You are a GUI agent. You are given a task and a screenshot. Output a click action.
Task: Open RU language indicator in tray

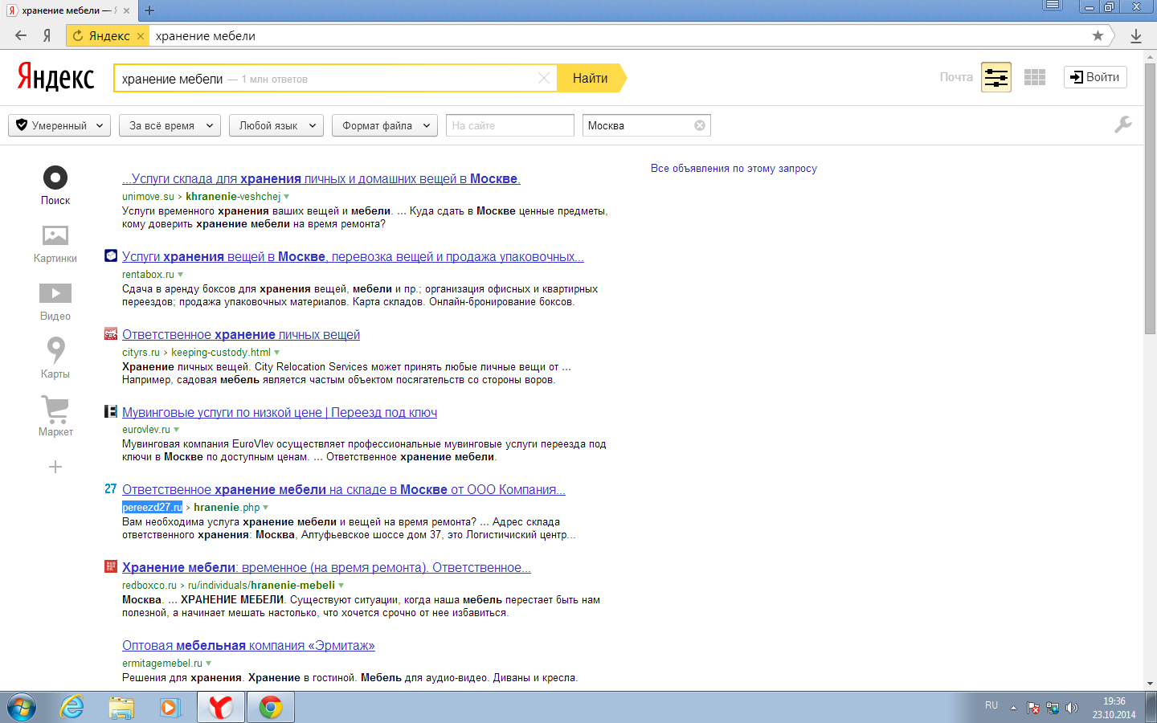(x=991, y=705)
